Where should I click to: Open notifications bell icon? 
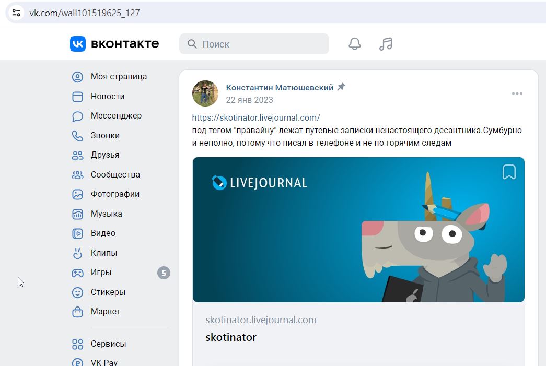354,44
